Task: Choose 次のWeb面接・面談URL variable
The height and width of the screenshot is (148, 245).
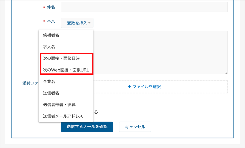Action: pos(66,70)
